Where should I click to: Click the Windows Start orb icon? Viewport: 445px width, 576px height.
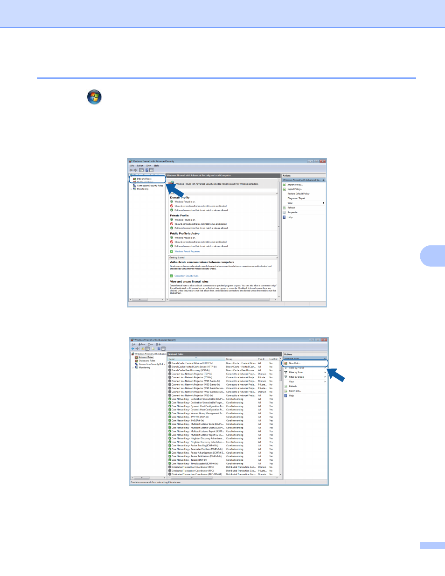(x=94, y=97)
